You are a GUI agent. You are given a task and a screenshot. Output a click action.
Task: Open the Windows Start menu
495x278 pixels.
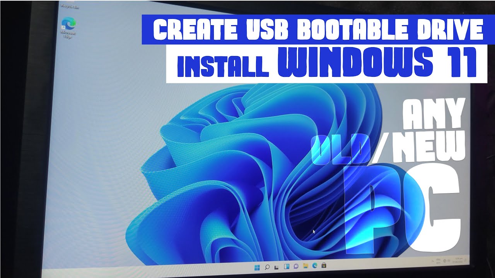[x=257, y=268]
